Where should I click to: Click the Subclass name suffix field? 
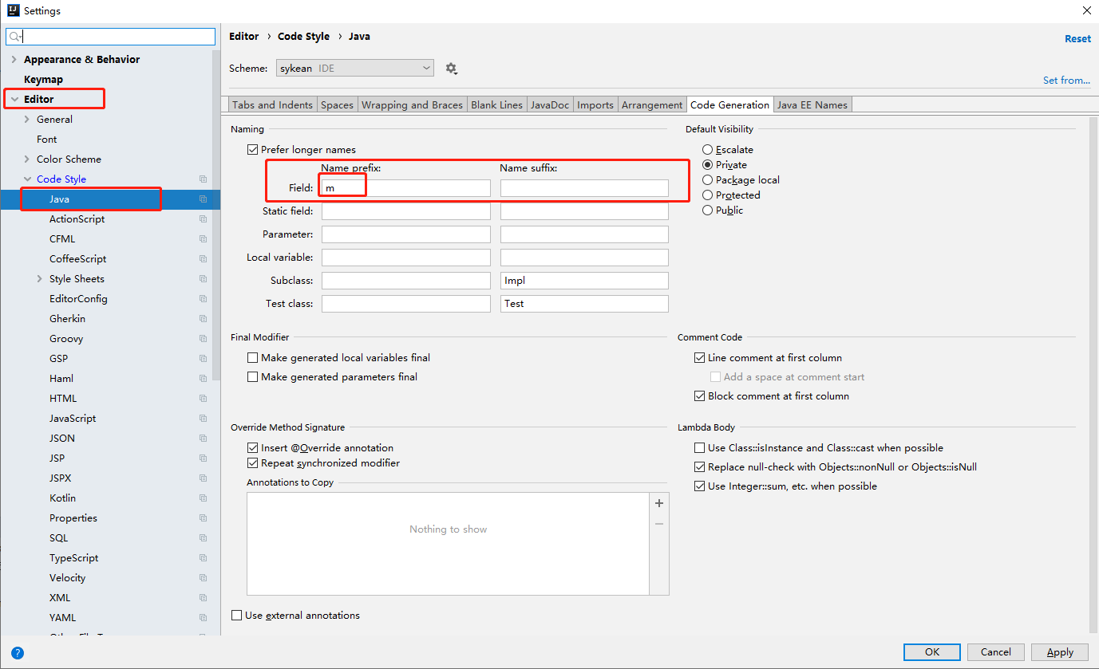click(584, 281)
